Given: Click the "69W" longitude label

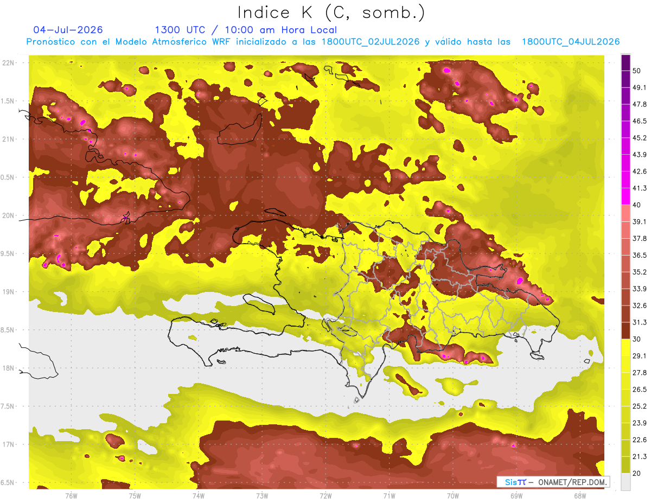Looking at the screenshot, I should click(516, 495).
